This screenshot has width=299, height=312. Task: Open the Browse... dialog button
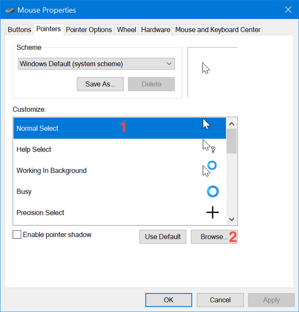tap(214, 236)
